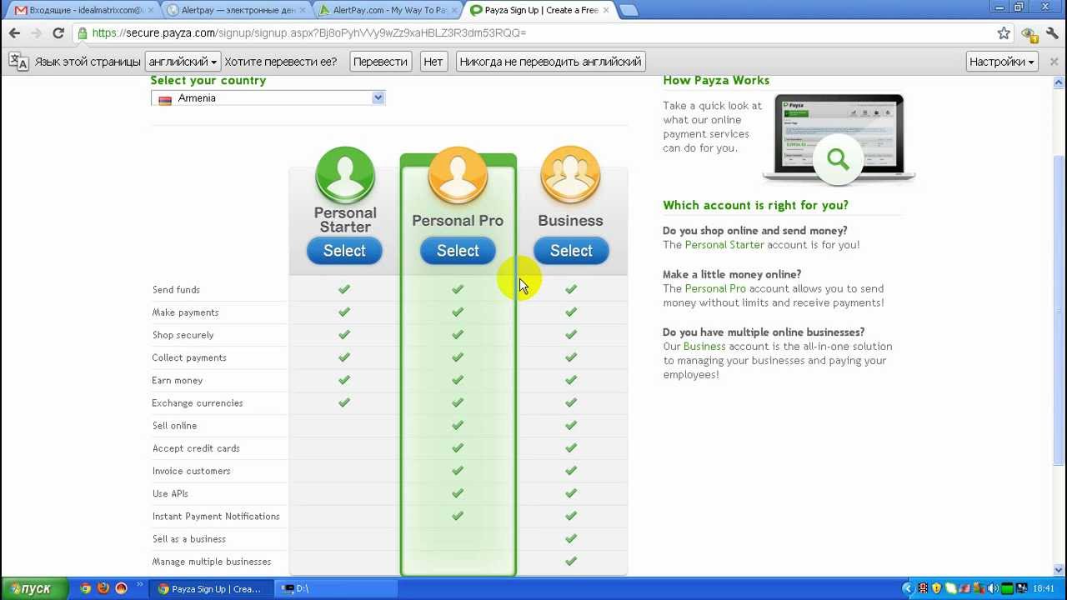Screen dimensions: 1067x600
Task: Close the Payza Sign Up tab
Action: point(606,10)
